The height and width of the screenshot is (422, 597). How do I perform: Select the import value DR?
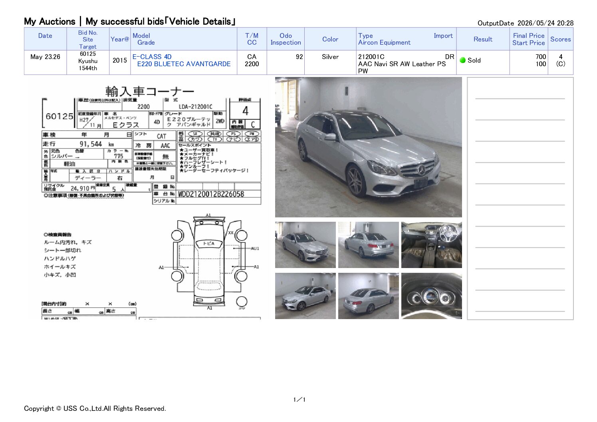450,57
